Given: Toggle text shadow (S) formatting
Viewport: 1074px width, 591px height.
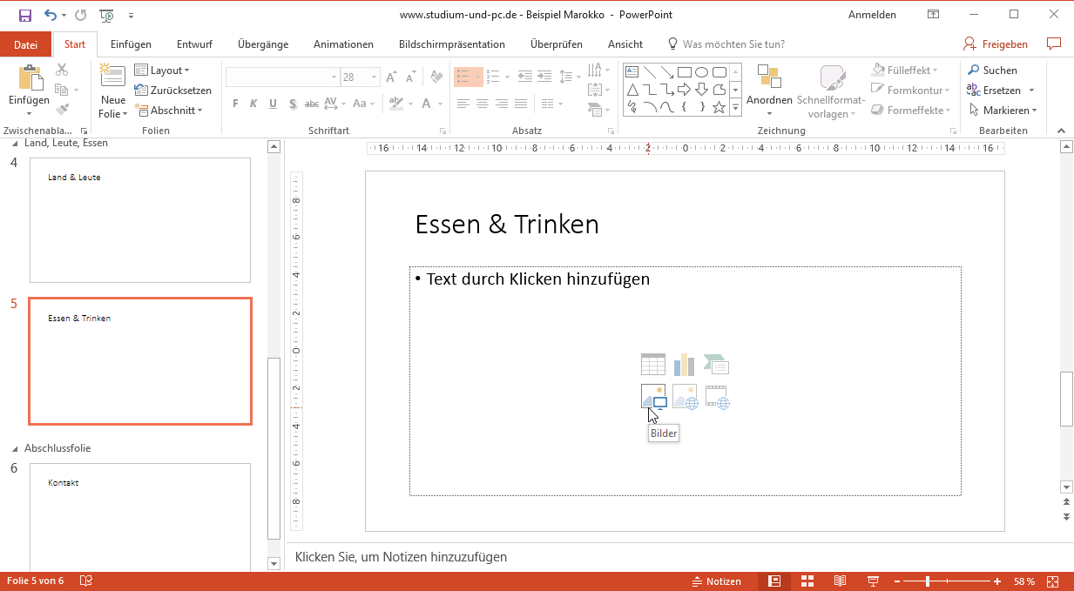Looking at the screenshot, I should pyautogui.click(x=293, y=104).
